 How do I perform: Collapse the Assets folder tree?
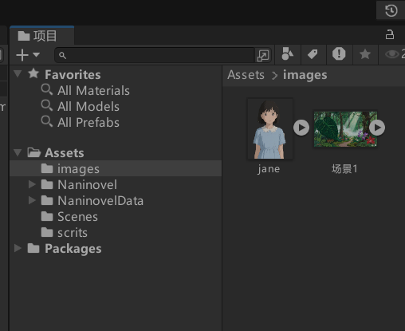point(18,152)
